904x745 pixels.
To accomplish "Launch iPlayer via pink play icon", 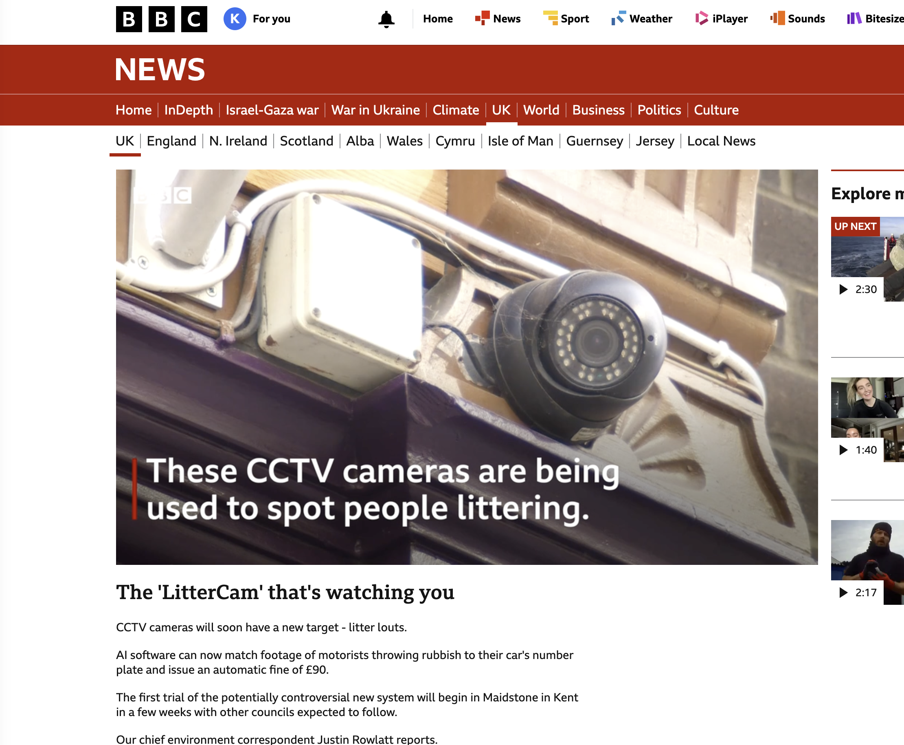I will pyautogui.click(x=702, y=18).
